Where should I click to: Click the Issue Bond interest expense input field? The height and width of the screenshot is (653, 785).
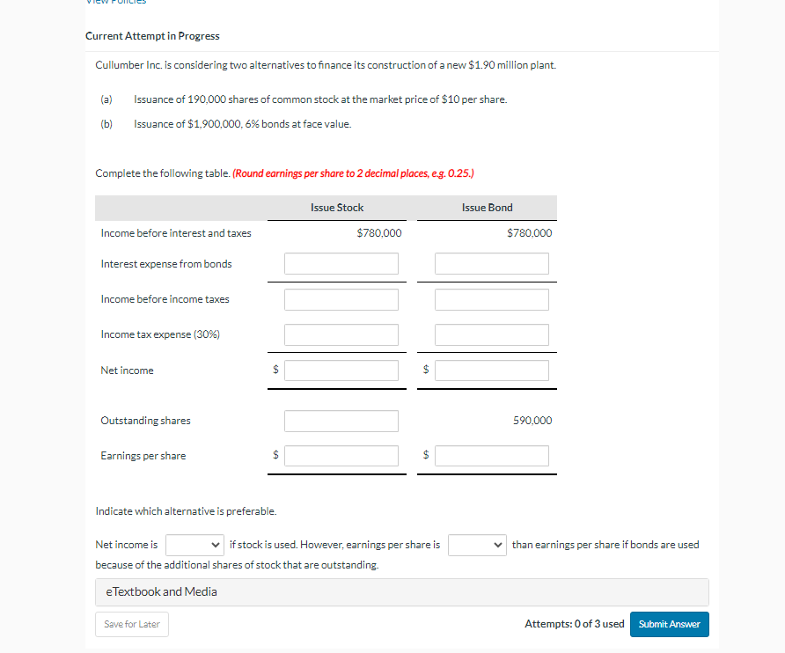coord(491,263)
